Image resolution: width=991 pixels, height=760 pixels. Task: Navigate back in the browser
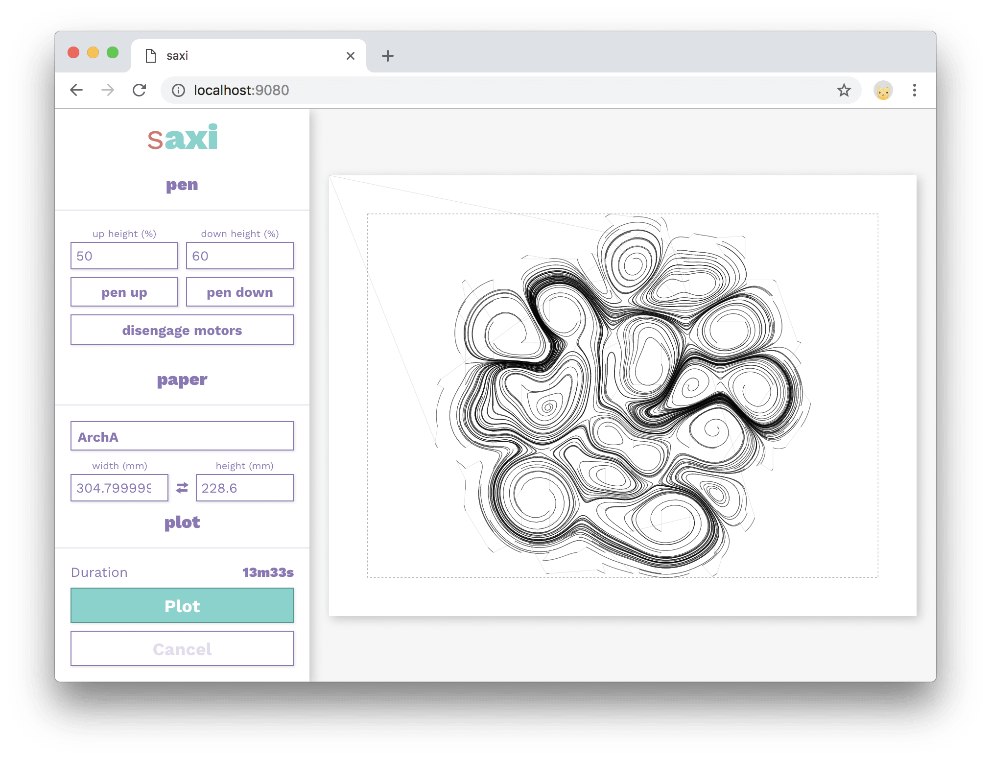tap(76, 90)
